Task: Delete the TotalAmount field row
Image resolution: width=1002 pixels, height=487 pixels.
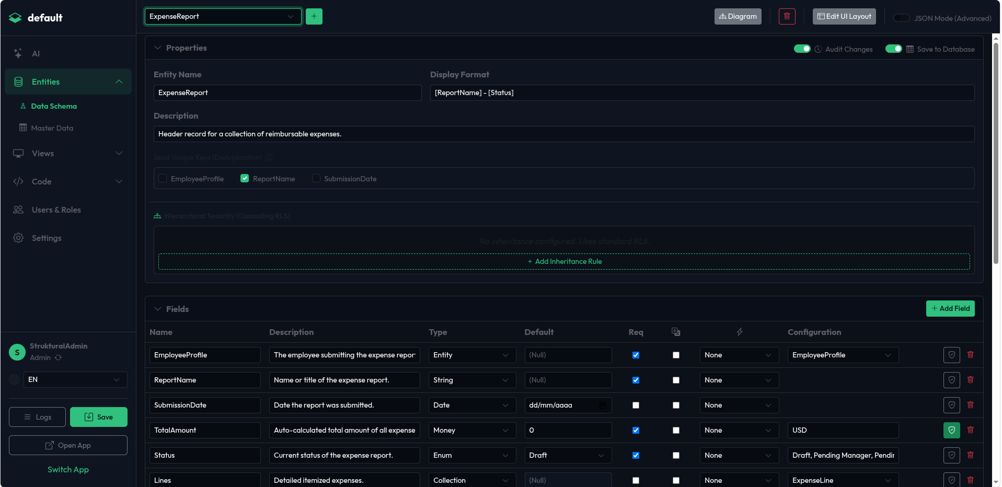Action: coord(970,430)
